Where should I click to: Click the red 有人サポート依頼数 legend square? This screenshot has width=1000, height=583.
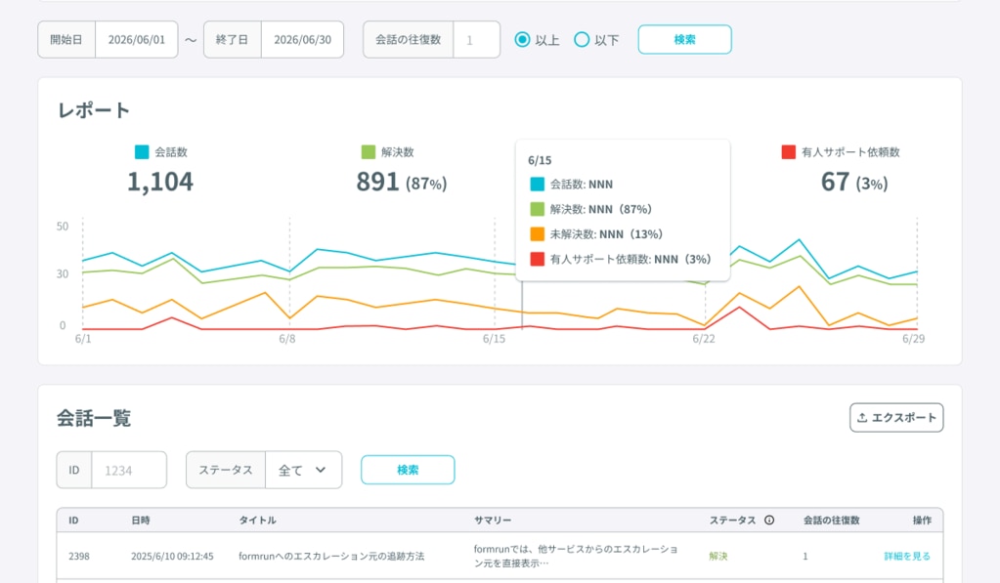(x=789, y=152)
